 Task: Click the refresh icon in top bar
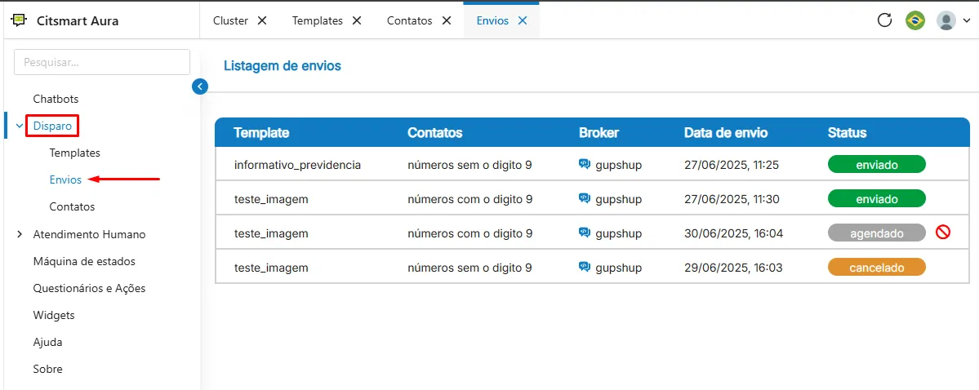coord(884,20)
